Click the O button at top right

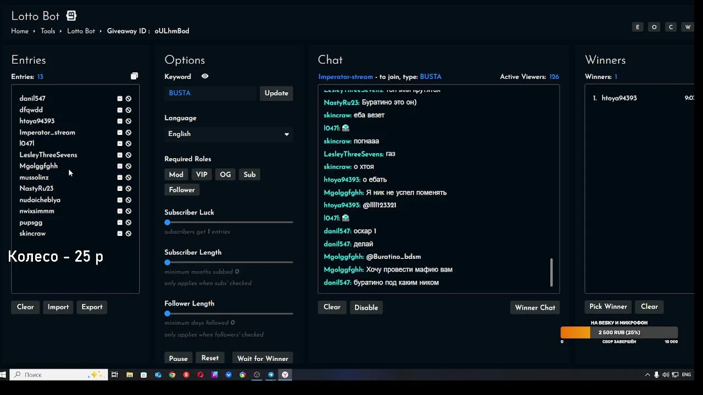click(654, 27)
